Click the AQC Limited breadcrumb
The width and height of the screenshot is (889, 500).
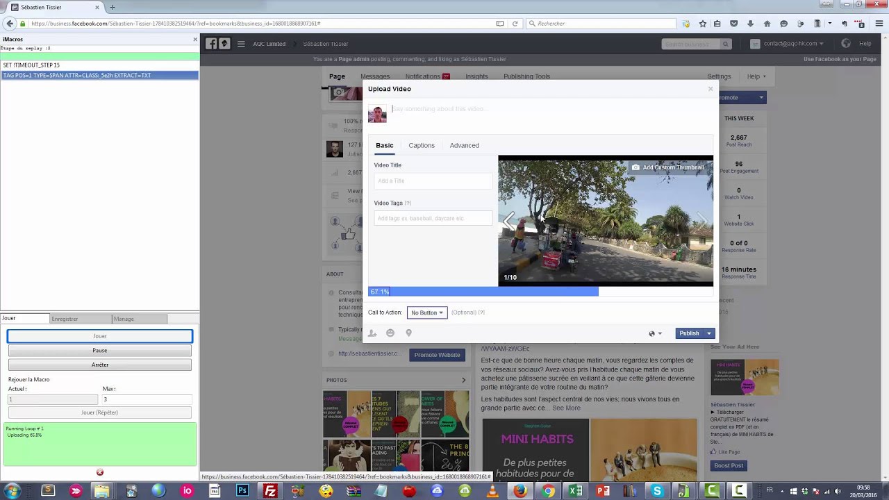(x=269, y=44)
